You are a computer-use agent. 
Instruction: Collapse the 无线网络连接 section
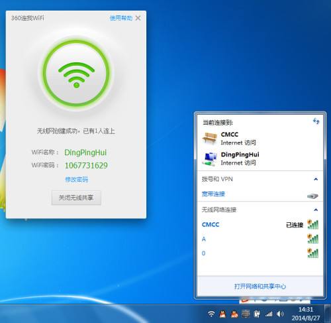pyautogui.click(x=316, y=210)
